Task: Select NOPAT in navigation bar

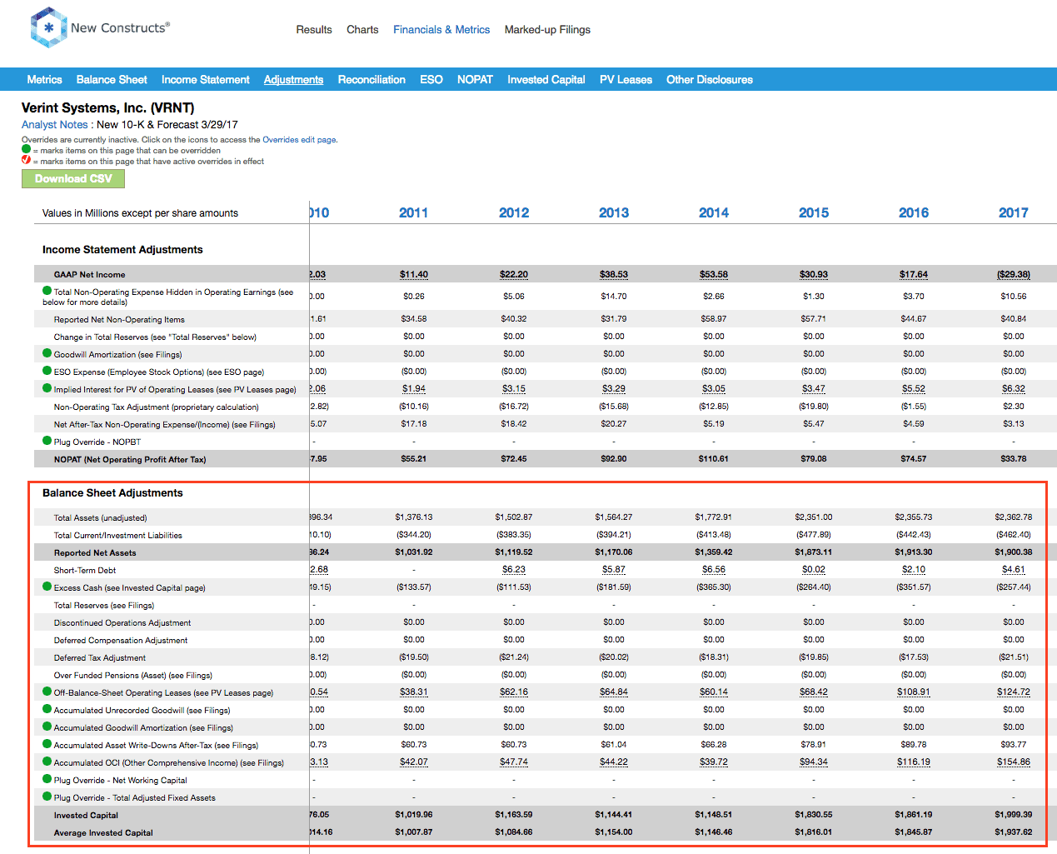Action: pos(475,79)
